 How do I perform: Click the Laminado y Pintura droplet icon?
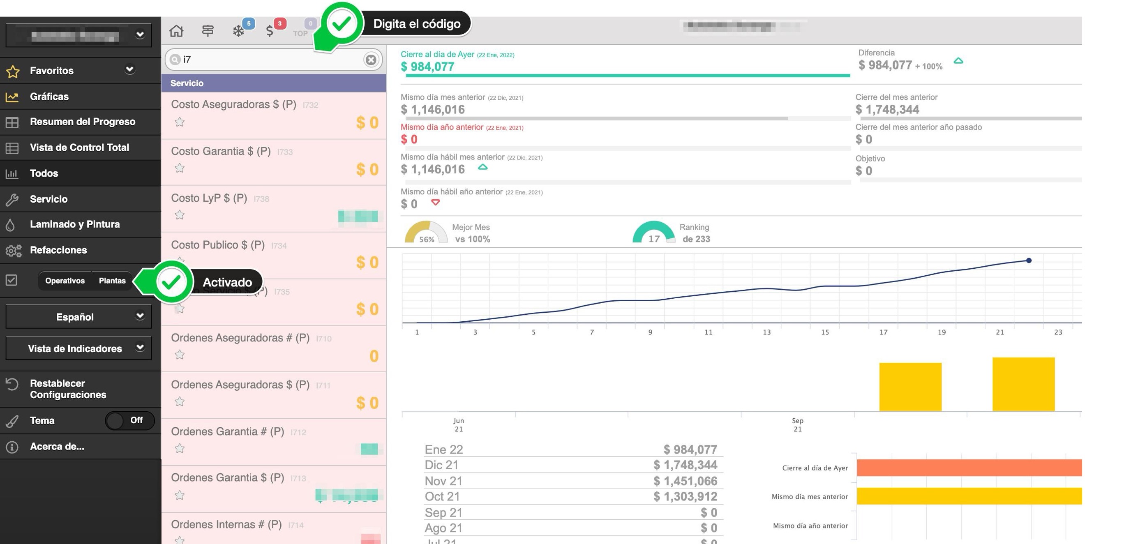11,225
